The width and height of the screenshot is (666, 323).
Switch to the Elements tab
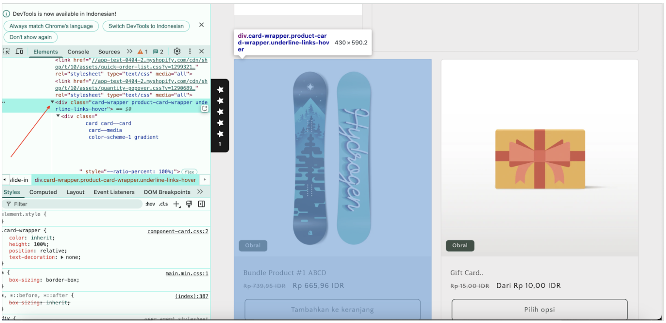tap(45, 52)
